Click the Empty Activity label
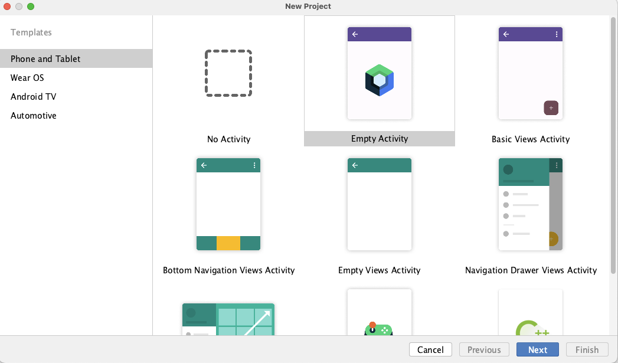 coord(379,139)
